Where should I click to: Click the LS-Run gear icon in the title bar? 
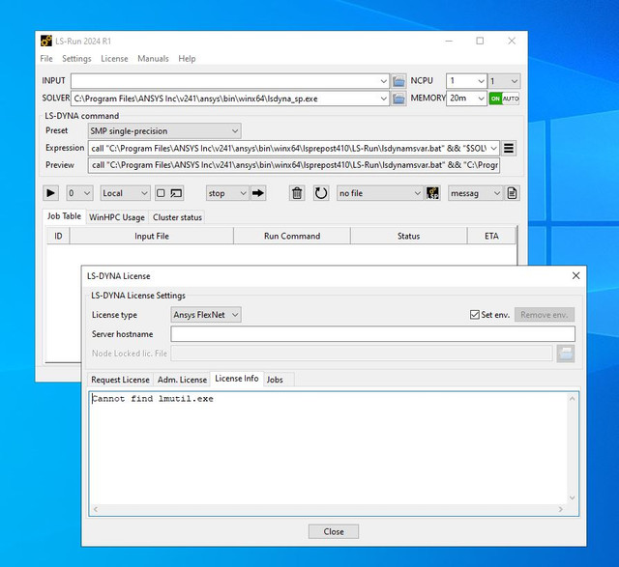coord(46,41)
